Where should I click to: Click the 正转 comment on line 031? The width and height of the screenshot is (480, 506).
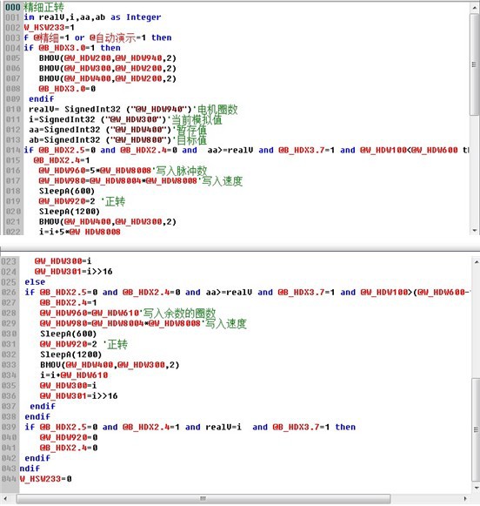pyautogui.click(x=117, y=344)
